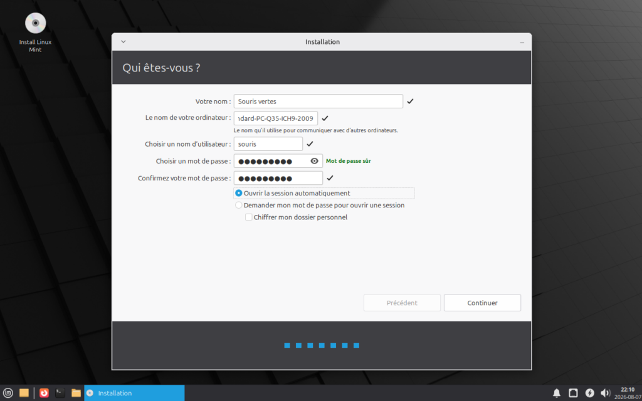Viewport: 642px width, 401px height.
Task: Click the removable drives tray icon
Action: click(573, 393)
